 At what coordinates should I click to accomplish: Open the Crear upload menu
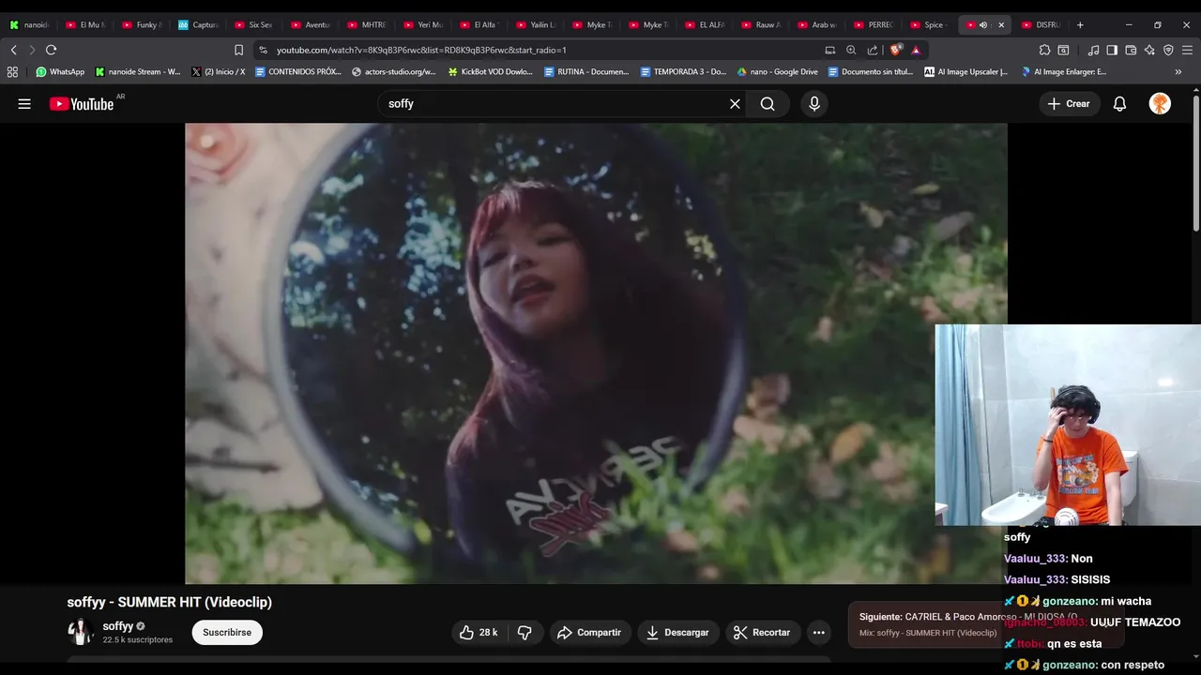point(1069,104)
